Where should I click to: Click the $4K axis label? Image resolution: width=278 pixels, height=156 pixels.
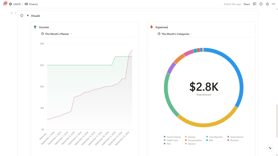point(42,44)
